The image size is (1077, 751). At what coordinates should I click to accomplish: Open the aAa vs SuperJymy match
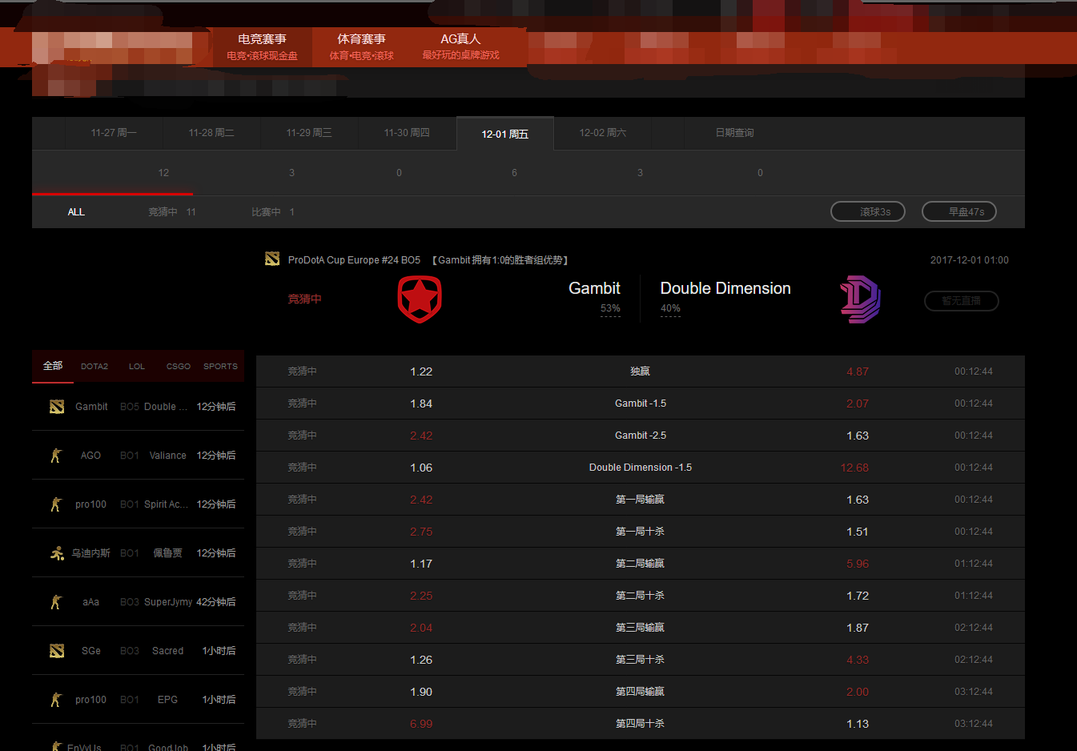138,602
